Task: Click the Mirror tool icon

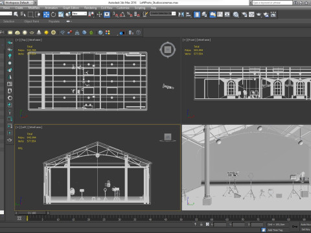Action: point(181,14)
